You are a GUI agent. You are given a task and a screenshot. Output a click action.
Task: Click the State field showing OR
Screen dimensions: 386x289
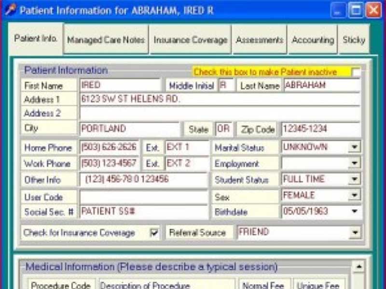[x=224, y=129]
